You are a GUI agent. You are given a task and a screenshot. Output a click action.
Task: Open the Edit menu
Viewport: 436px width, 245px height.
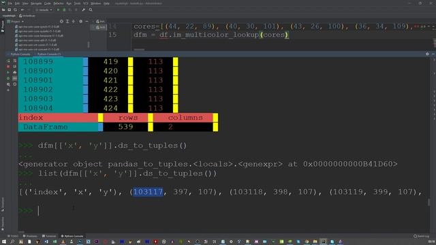[x=17, y=3]
